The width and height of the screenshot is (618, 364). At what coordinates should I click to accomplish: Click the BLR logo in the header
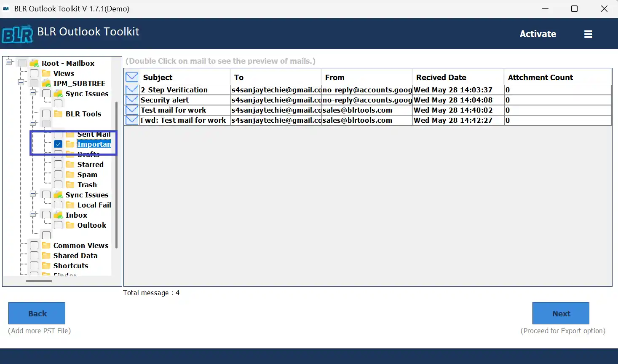[x=17, y=33]
